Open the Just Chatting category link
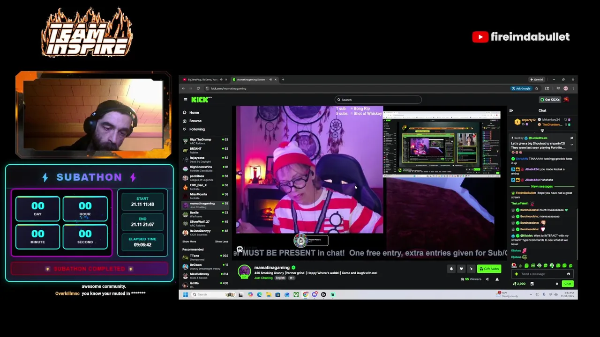 coord(263,278)
